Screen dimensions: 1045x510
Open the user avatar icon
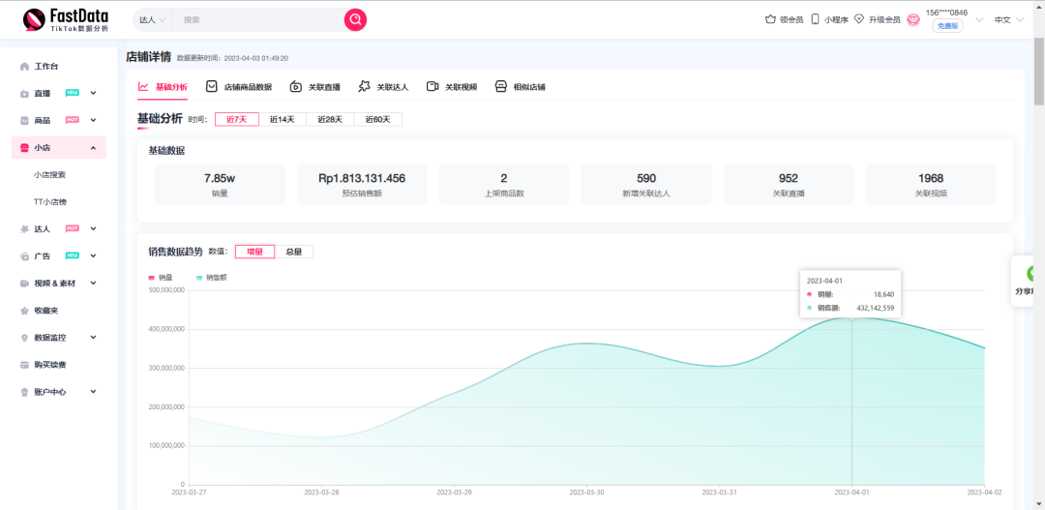coord(913,20)
